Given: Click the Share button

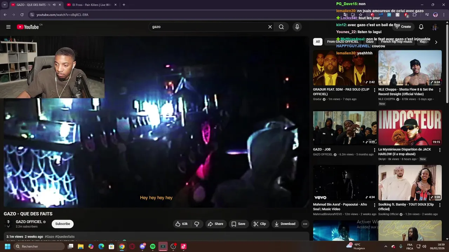Looking at the screenshot, I should [215, 224].
